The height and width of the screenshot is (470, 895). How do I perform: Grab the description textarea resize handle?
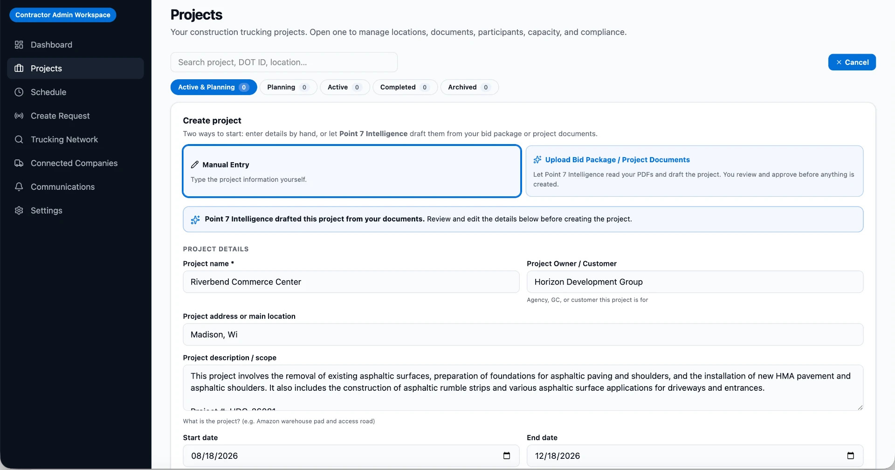860,408
